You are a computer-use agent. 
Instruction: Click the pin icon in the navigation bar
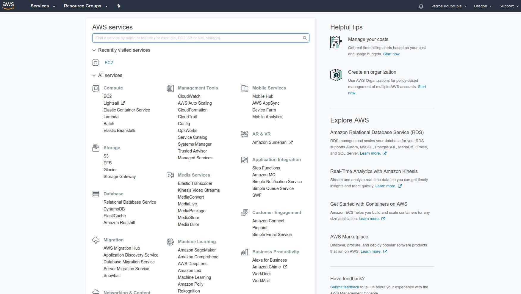119,6
